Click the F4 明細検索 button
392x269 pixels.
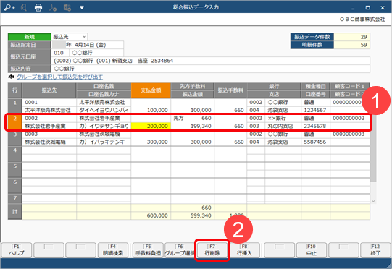click(113, 249)
